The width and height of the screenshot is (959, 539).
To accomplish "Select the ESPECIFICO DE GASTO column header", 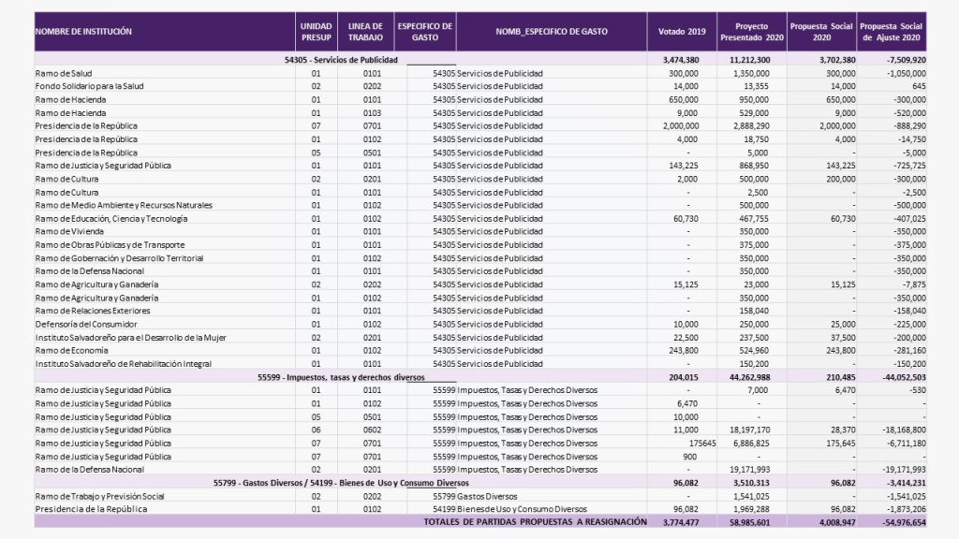I will [x=424, y=31].
